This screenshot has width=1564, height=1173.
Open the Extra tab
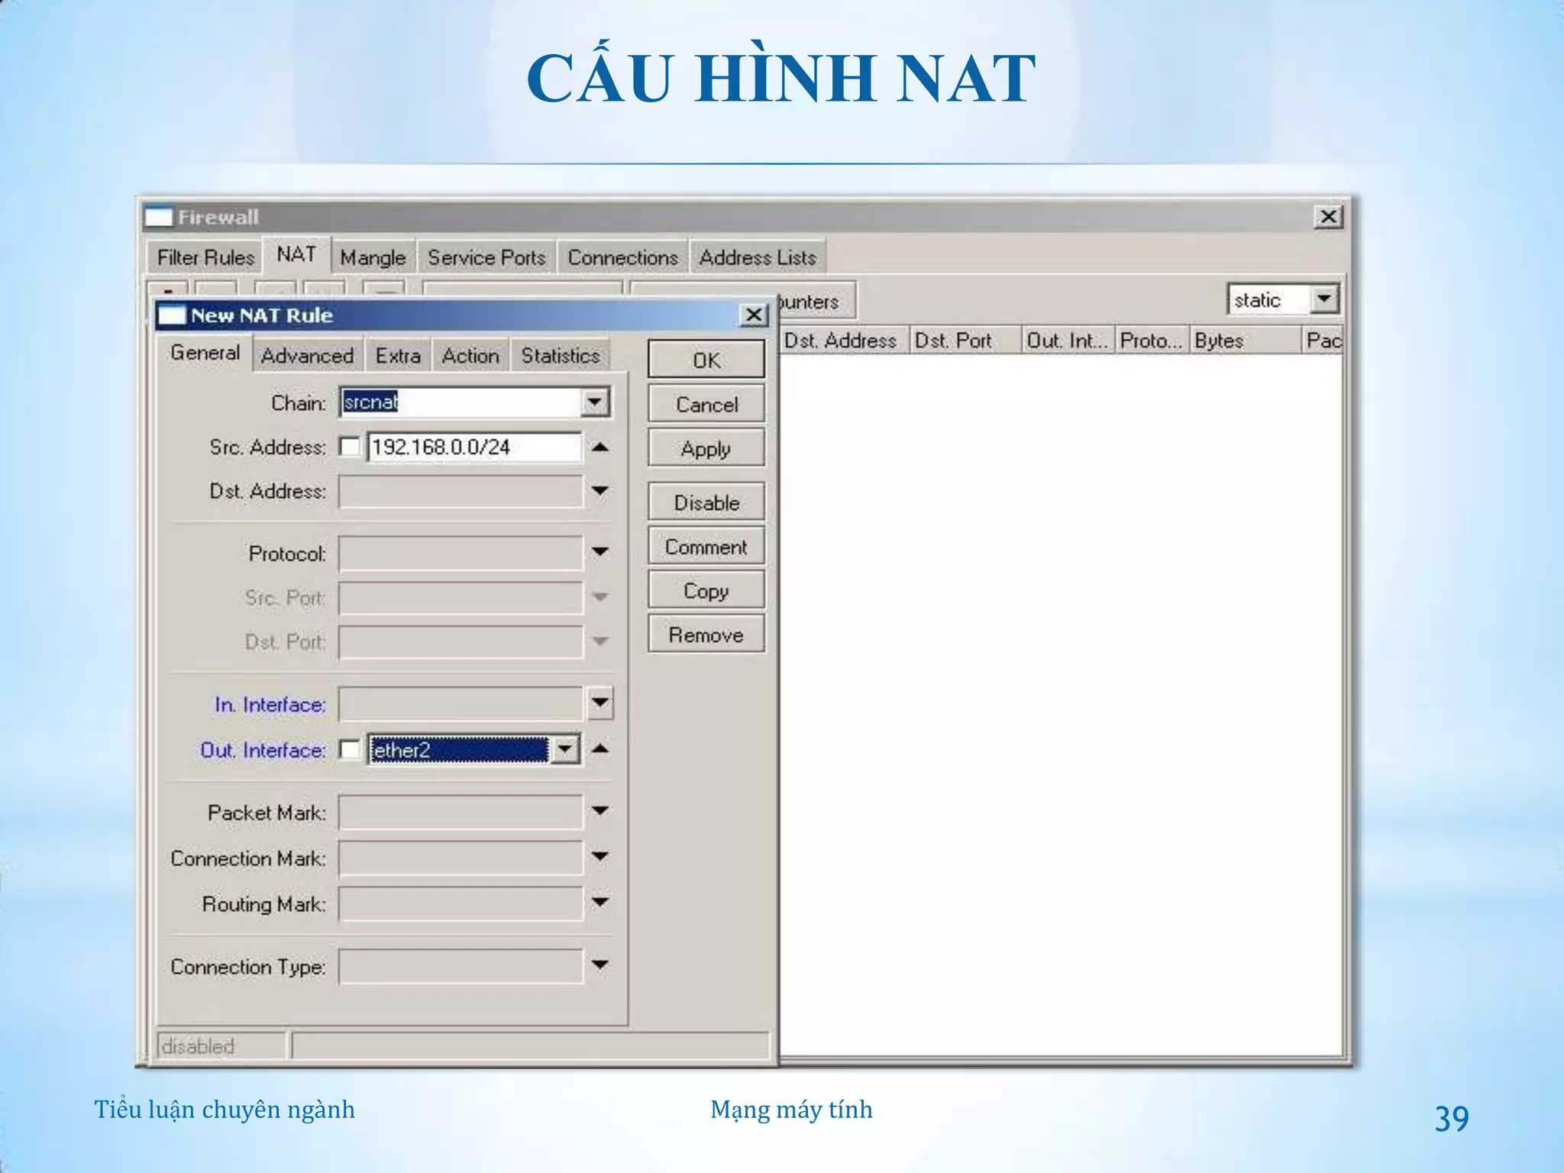[398, 356]
